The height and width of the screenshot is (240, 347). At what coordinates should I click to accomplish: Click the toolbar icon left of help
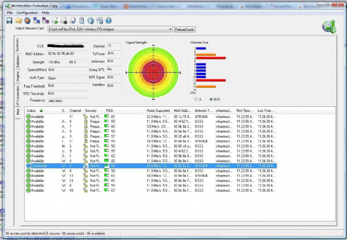click(x=99, y=21)
